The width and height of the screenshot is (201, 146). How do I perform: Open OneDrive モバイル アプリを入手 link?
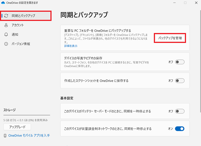click(x=29, y=135)
